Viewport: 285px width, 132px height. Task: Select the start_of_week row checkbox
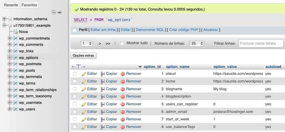75,119
